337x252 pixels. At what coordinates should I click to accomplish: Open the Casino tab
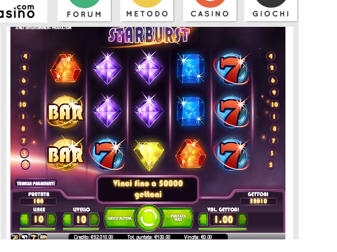coord(210,11)
